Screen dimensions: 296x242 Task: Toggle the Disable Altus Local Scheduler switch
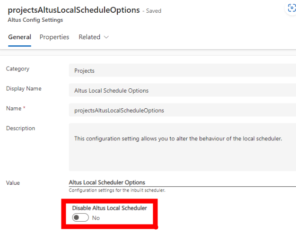[x=80, y=217]
